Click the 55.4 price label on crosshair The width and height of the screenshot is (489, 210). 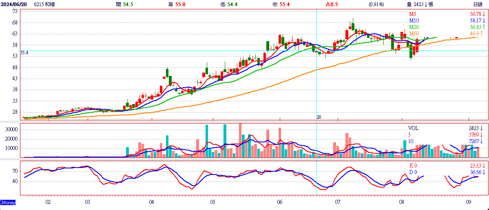[24, 53]
